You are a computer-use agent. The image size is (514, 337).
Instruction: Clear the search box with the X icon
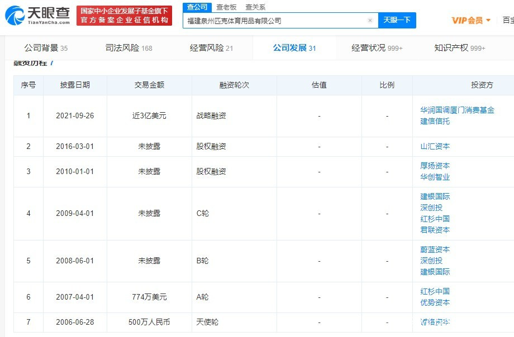(370, 20)
